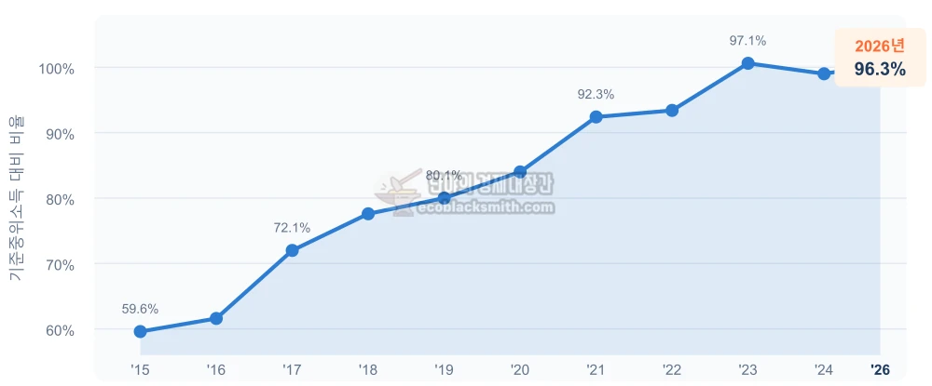Click the 2021 data point marker
Image resolution: width=932 pixels, height=386 pixels.
596,117
